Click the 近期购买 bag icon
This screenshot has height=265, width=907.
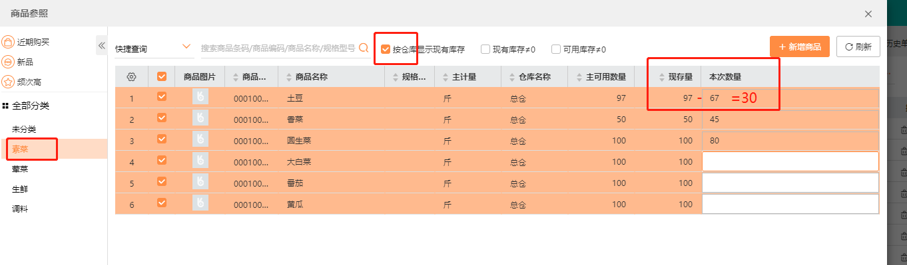pos(8,42)
